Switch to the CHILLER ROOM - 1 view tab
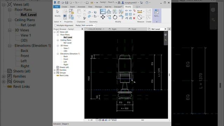The width and height of the screenshot is (224, 126). tap(96, 29)
